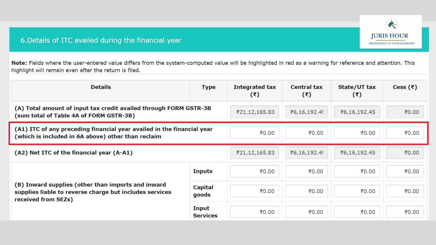Click Capital goods Cess field
Viewport: 436px width, 245px height.
point(405,191)
